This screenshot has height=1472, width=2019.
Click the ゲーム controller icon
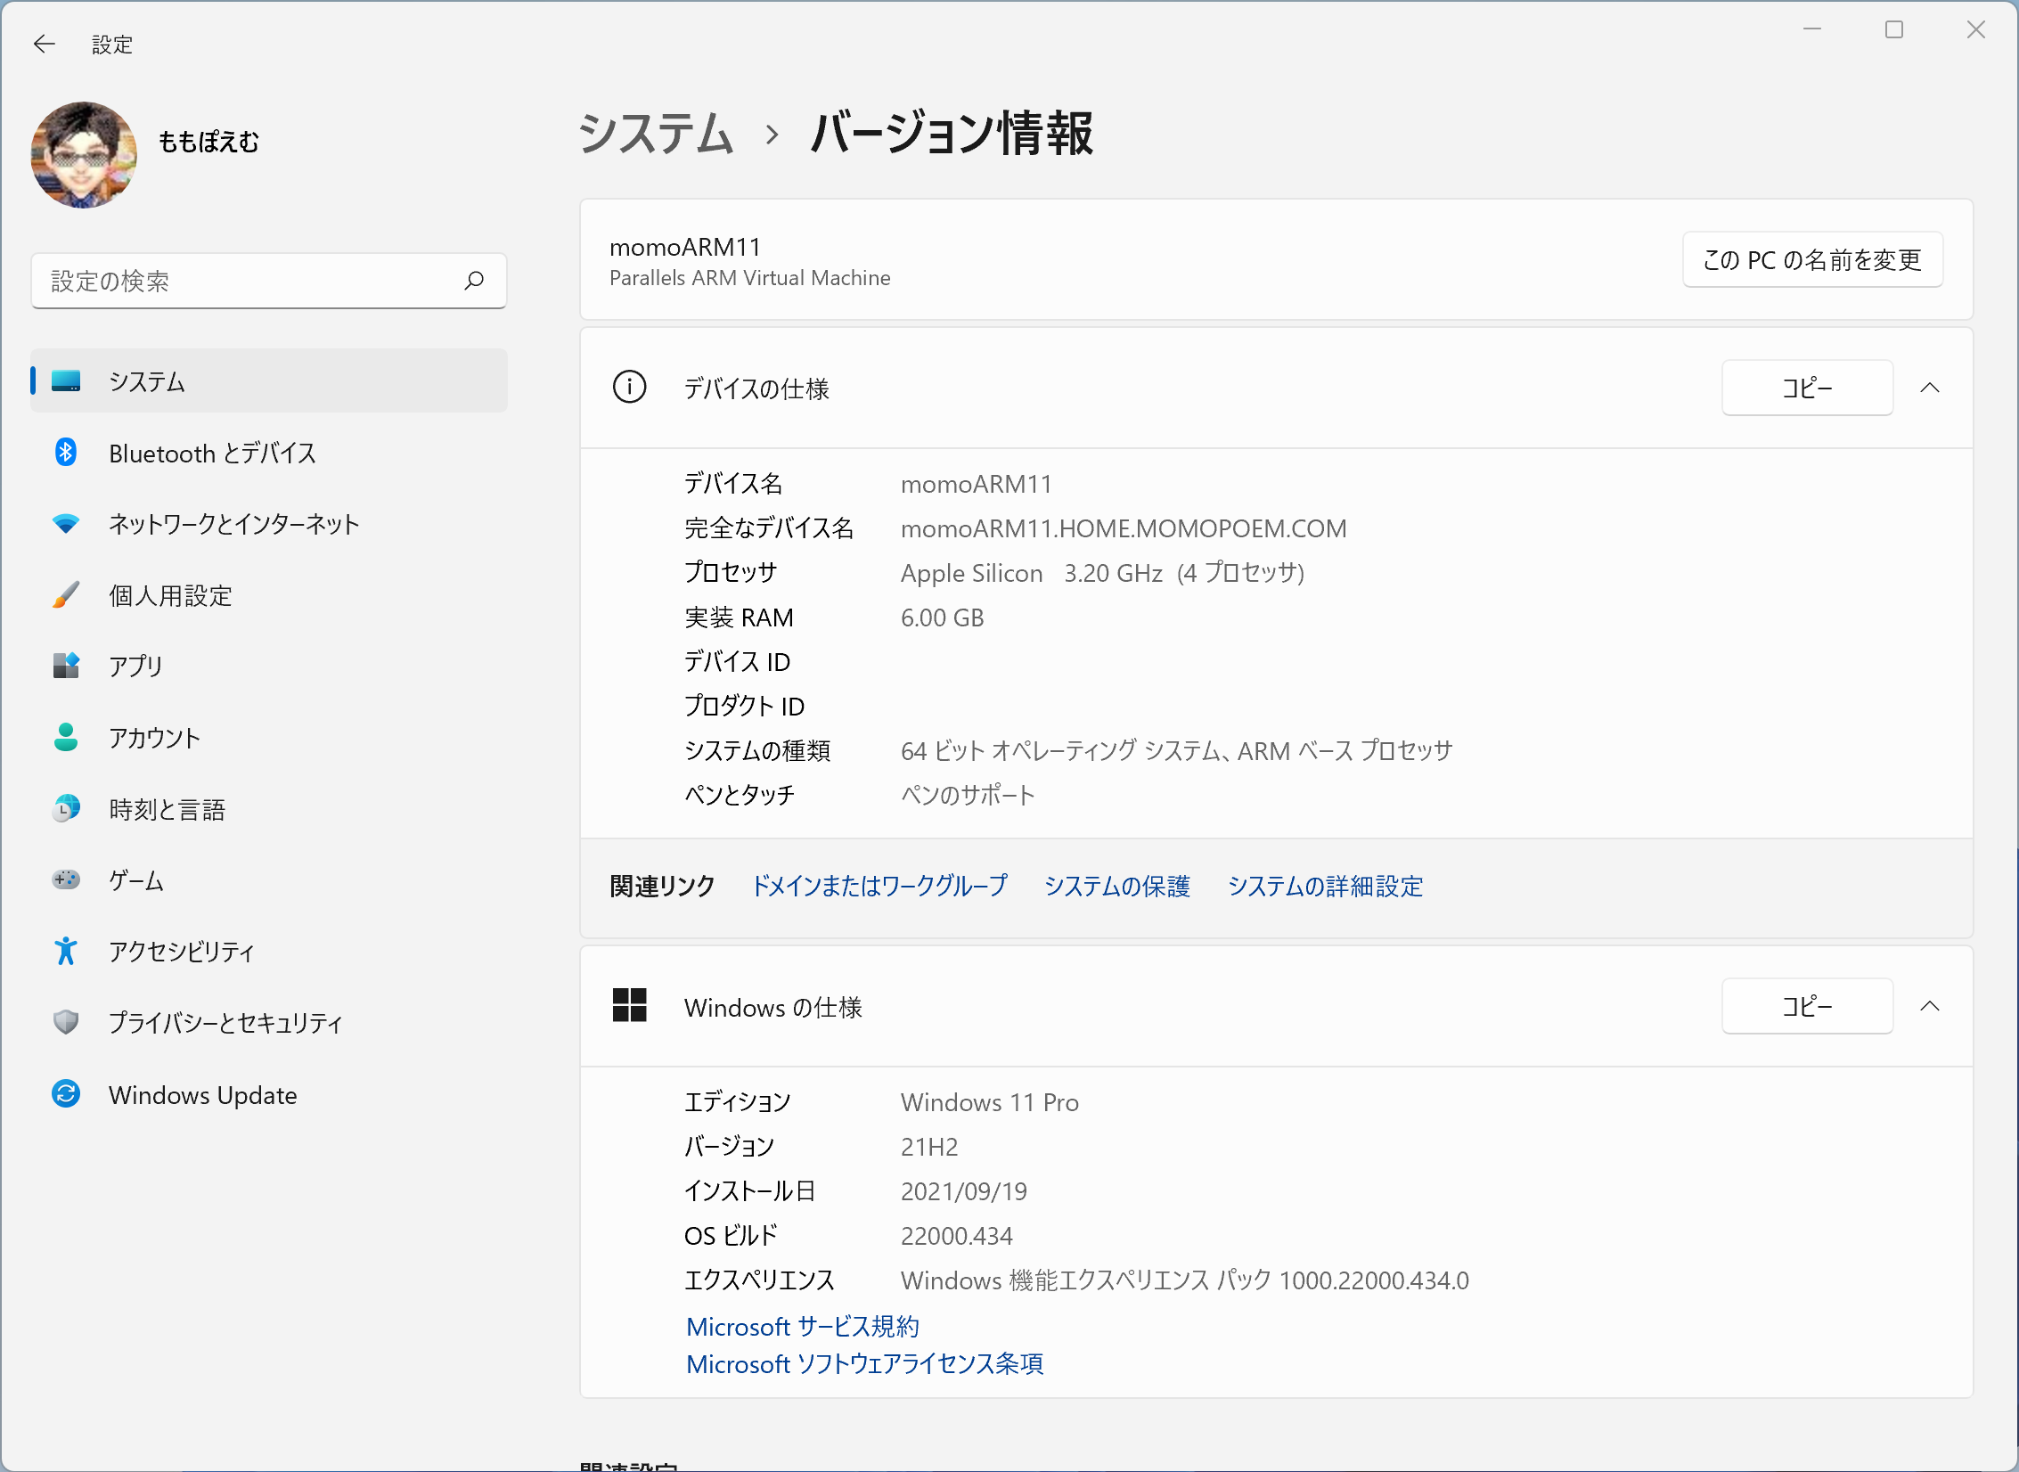66,879
